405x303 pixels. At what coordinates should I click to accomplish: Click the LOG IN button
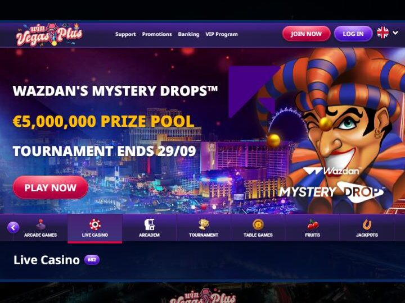click(353, 34)
